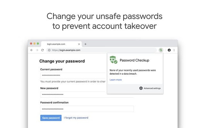The image size is (205, 128).
Task: Go back with the browser back arrow
Action: click(x=32, y=50)
